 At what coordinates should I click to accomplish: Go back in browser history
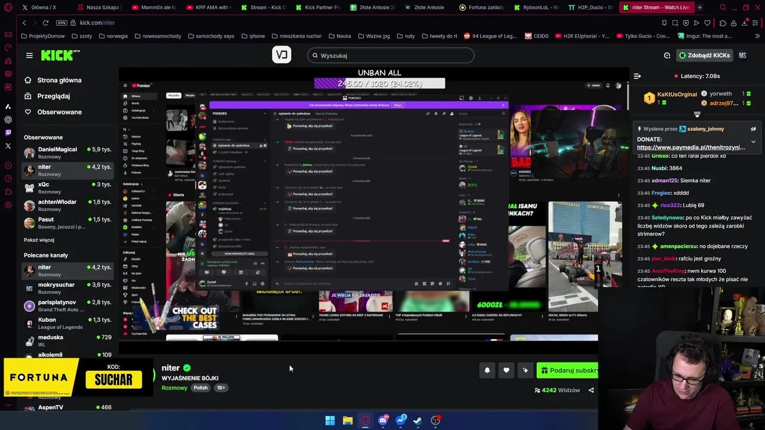coord(24,23)
